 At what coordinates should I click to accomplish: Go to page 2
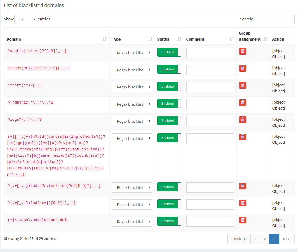265,239
